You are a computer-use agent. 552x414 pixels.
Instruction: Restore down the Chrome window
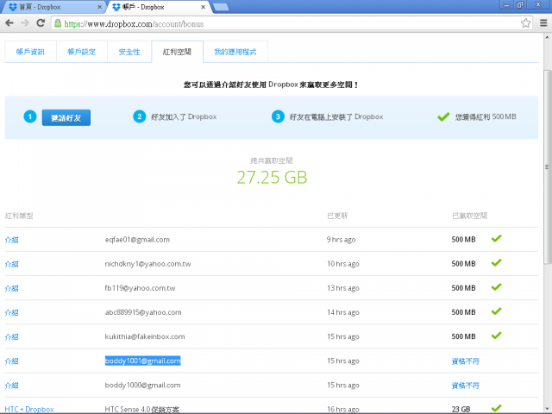[520, 5]
